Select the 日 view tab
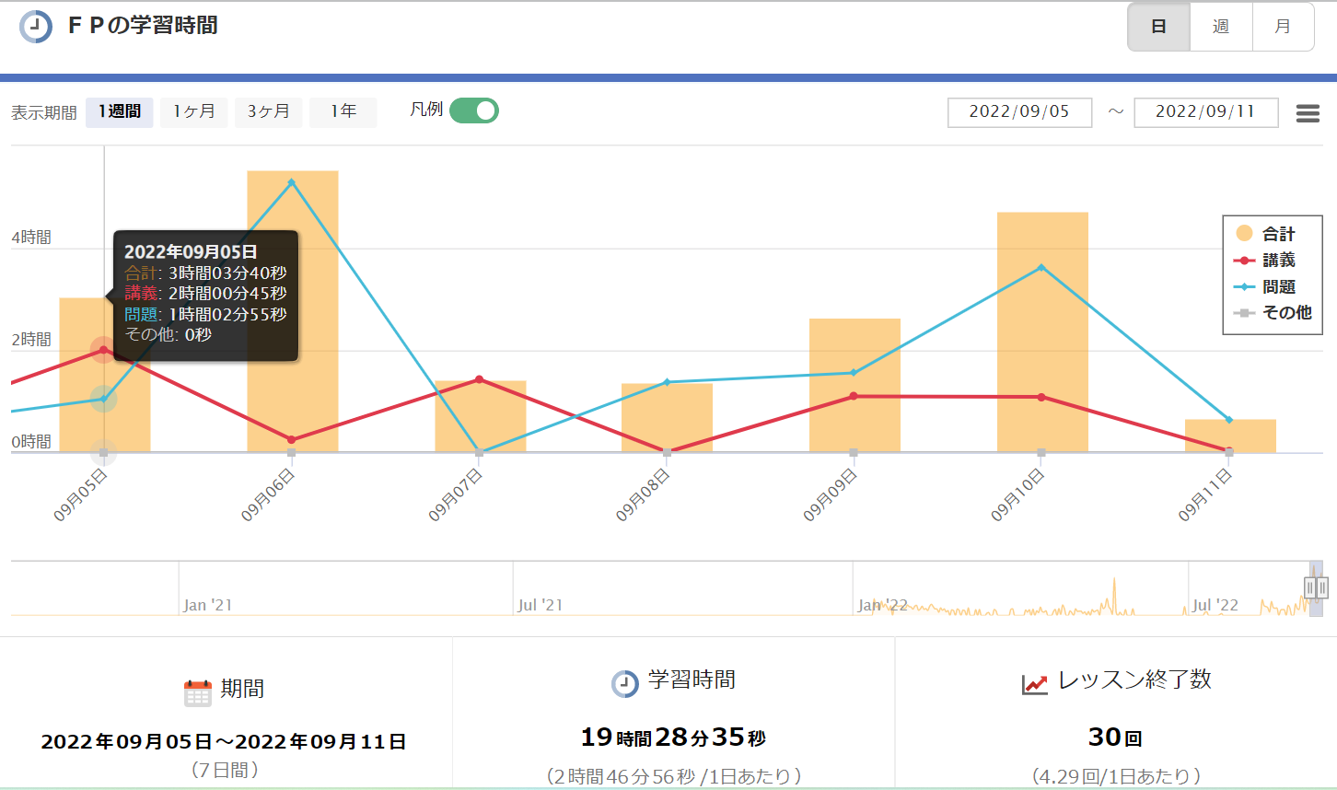 point(1159,27)
